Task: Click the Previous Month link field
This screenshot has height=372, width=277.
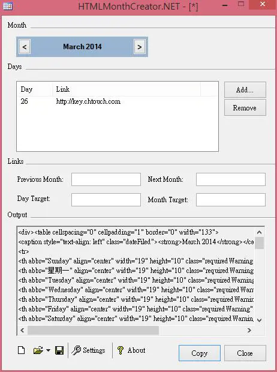Action: click(x=106, y=179)
